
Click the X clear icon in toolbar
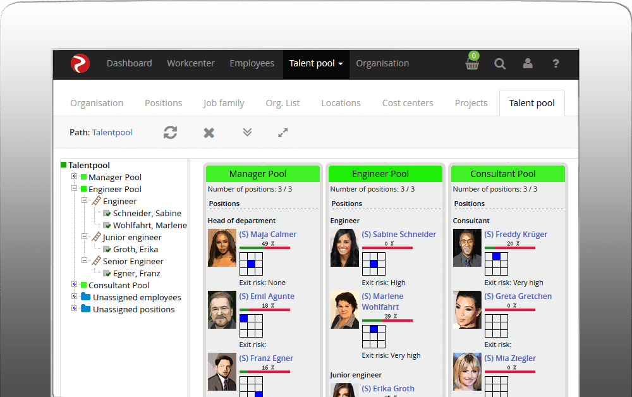coord(209,133)
